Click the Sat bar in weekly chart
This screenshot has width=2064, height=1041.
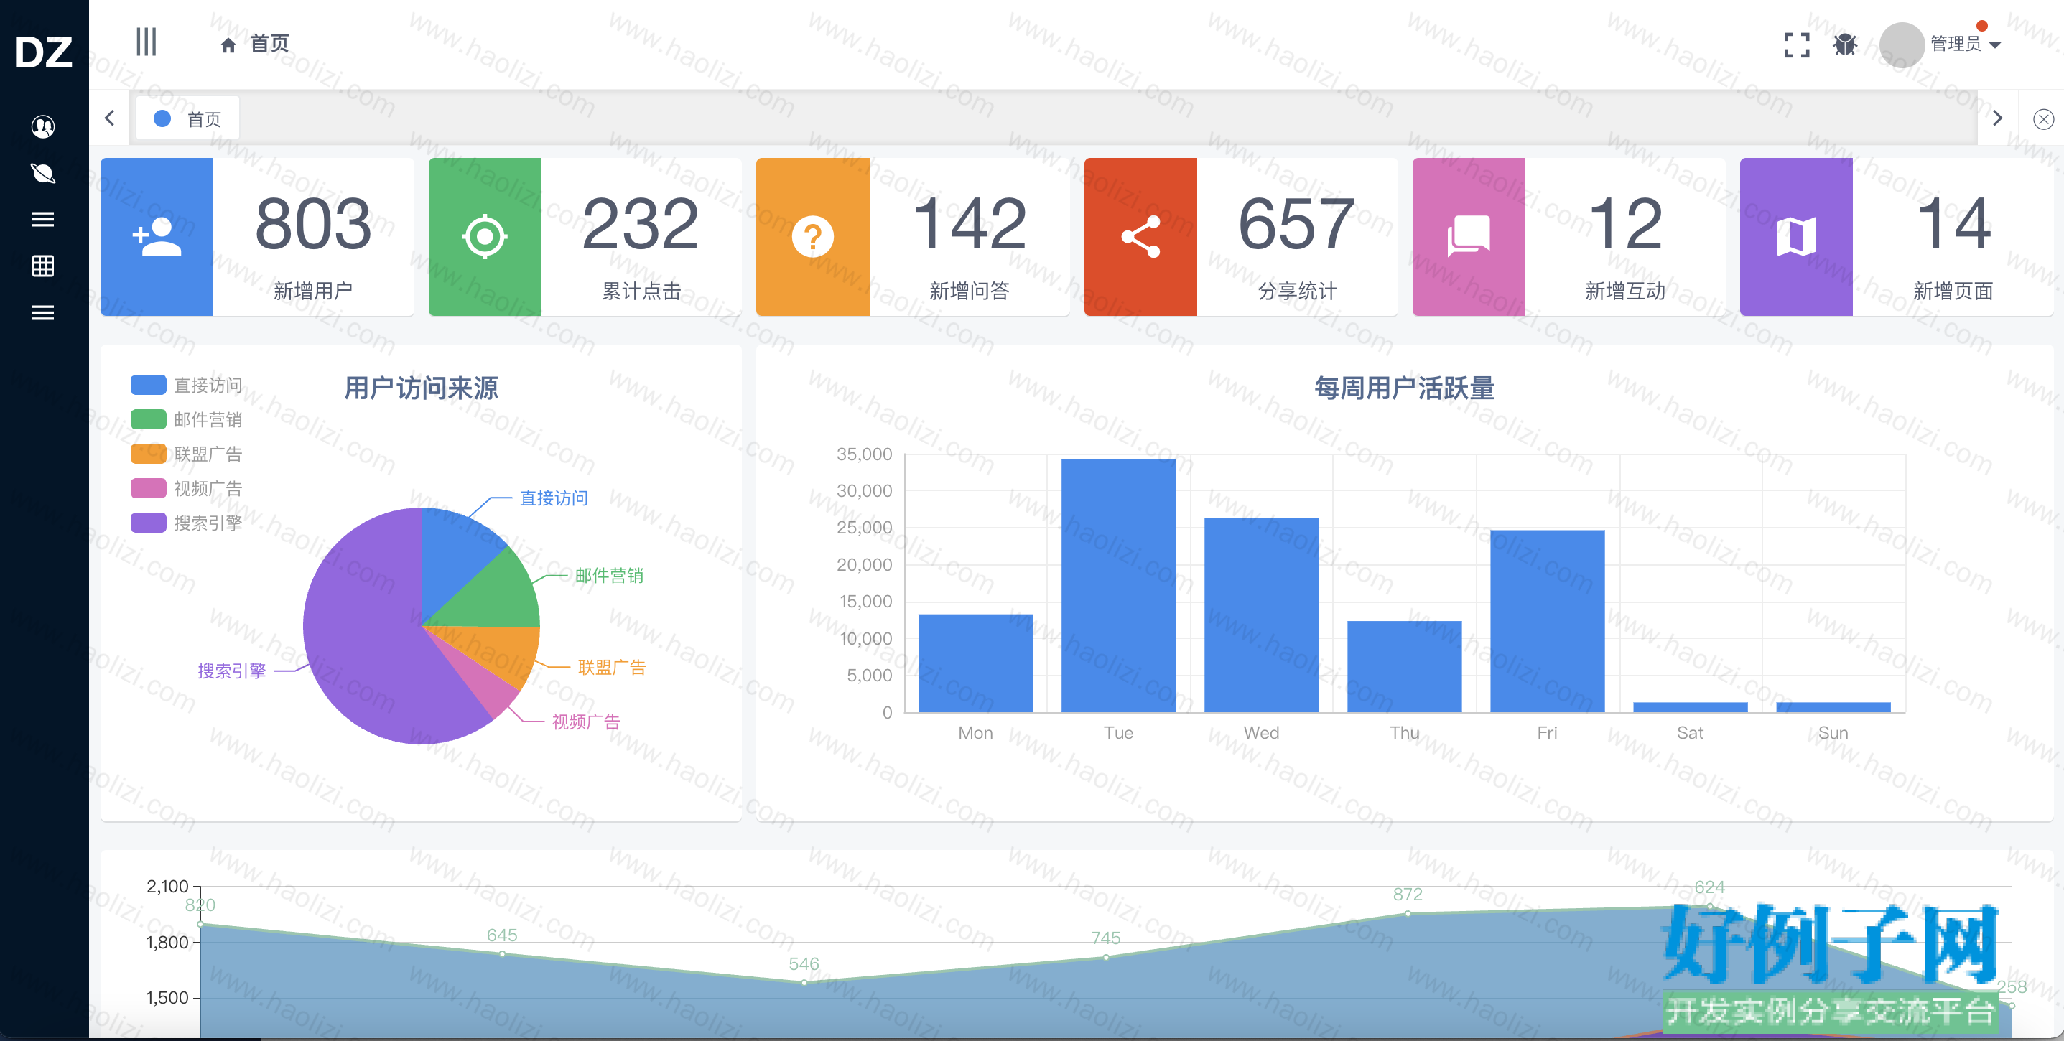tap(1691, 707)
